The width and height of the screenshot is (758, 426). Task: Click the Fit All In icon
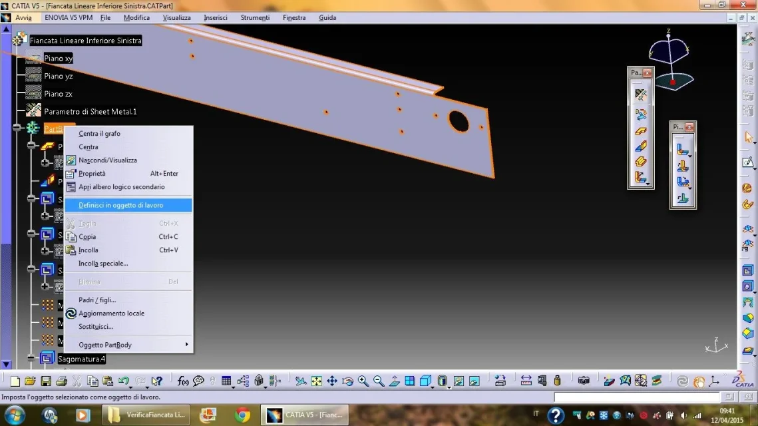(316, 381)
